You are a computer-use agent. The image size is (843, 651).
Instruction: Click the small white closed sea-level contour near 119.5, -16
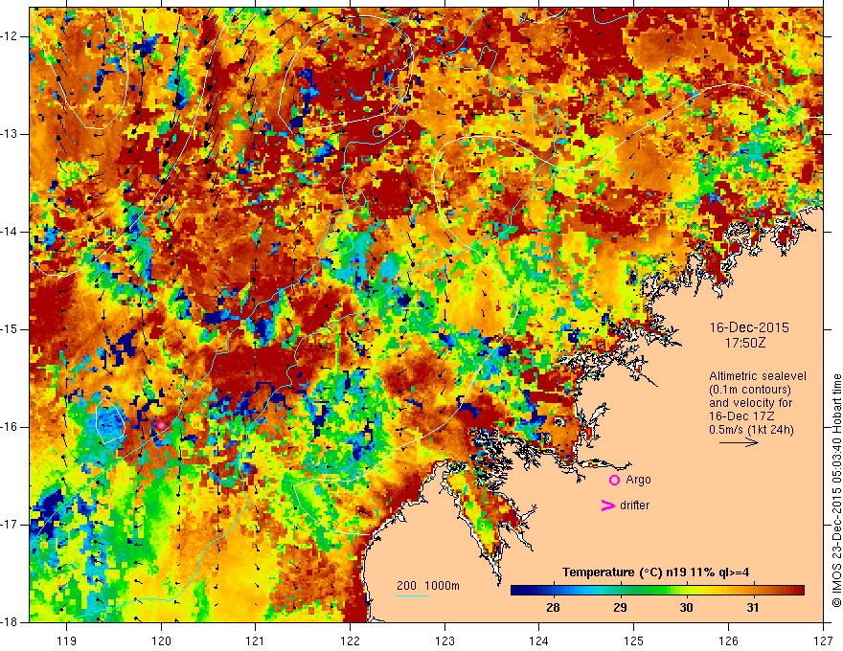pyautogui.click(x=110, y=421)
